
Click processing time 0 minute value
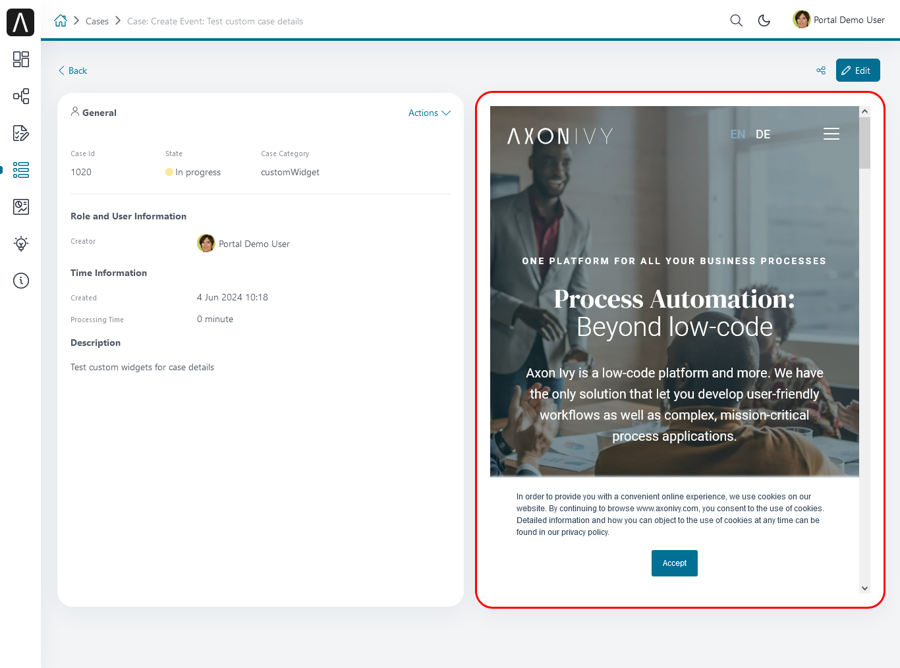[x=215, y=319]
